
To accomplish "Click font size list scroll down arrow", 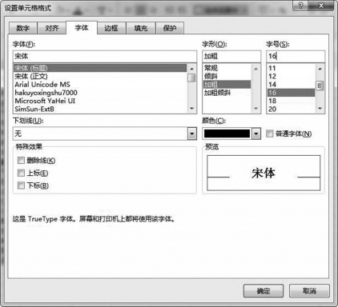I will coord(320,109).
